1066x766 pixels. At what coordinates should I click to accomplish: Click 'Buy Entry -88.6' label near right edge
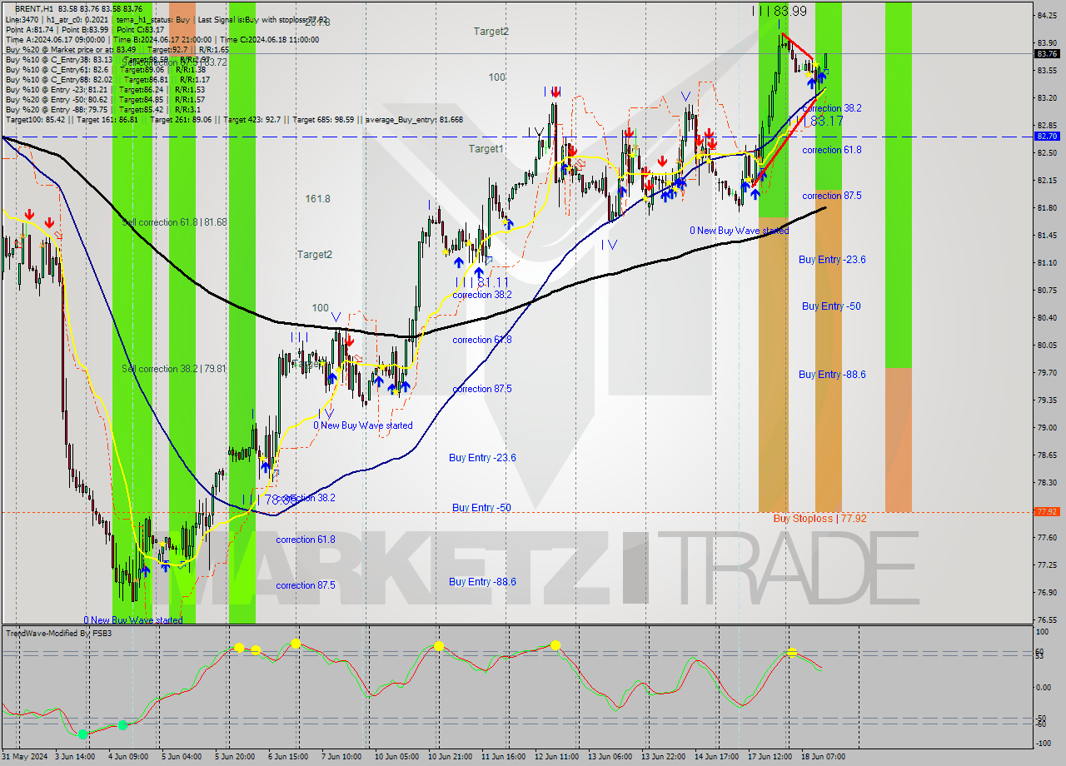[x=832, y=375]
